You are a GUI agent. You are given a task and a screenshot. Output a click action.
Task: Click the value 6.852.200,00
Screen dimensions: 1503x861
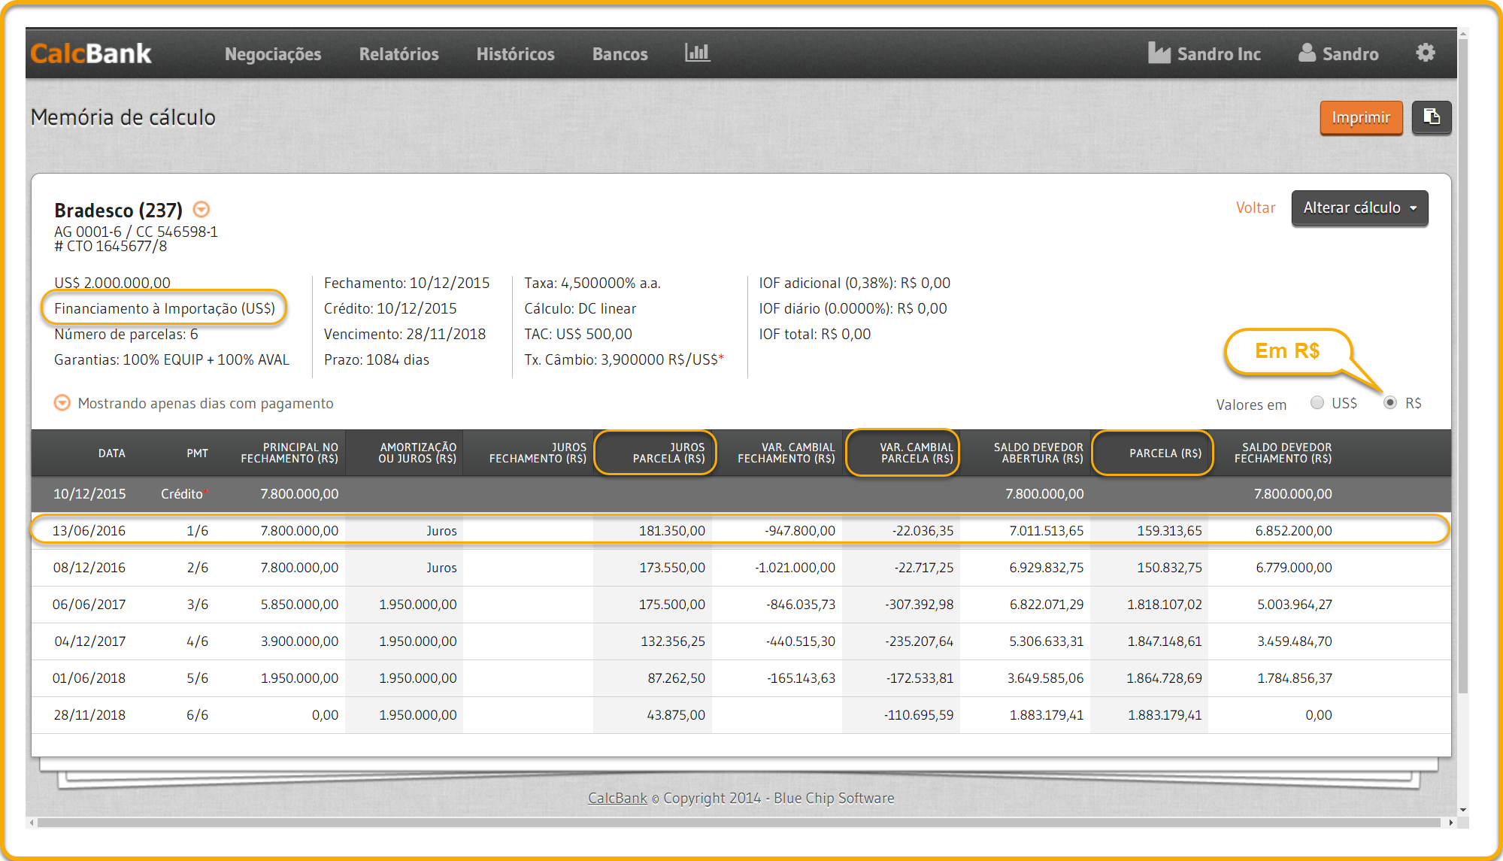click(x=1293, y=530)
